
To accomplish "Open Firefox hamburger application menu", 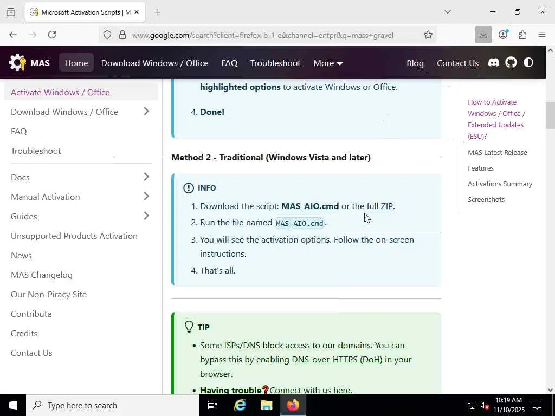I will tap(542, 35).
